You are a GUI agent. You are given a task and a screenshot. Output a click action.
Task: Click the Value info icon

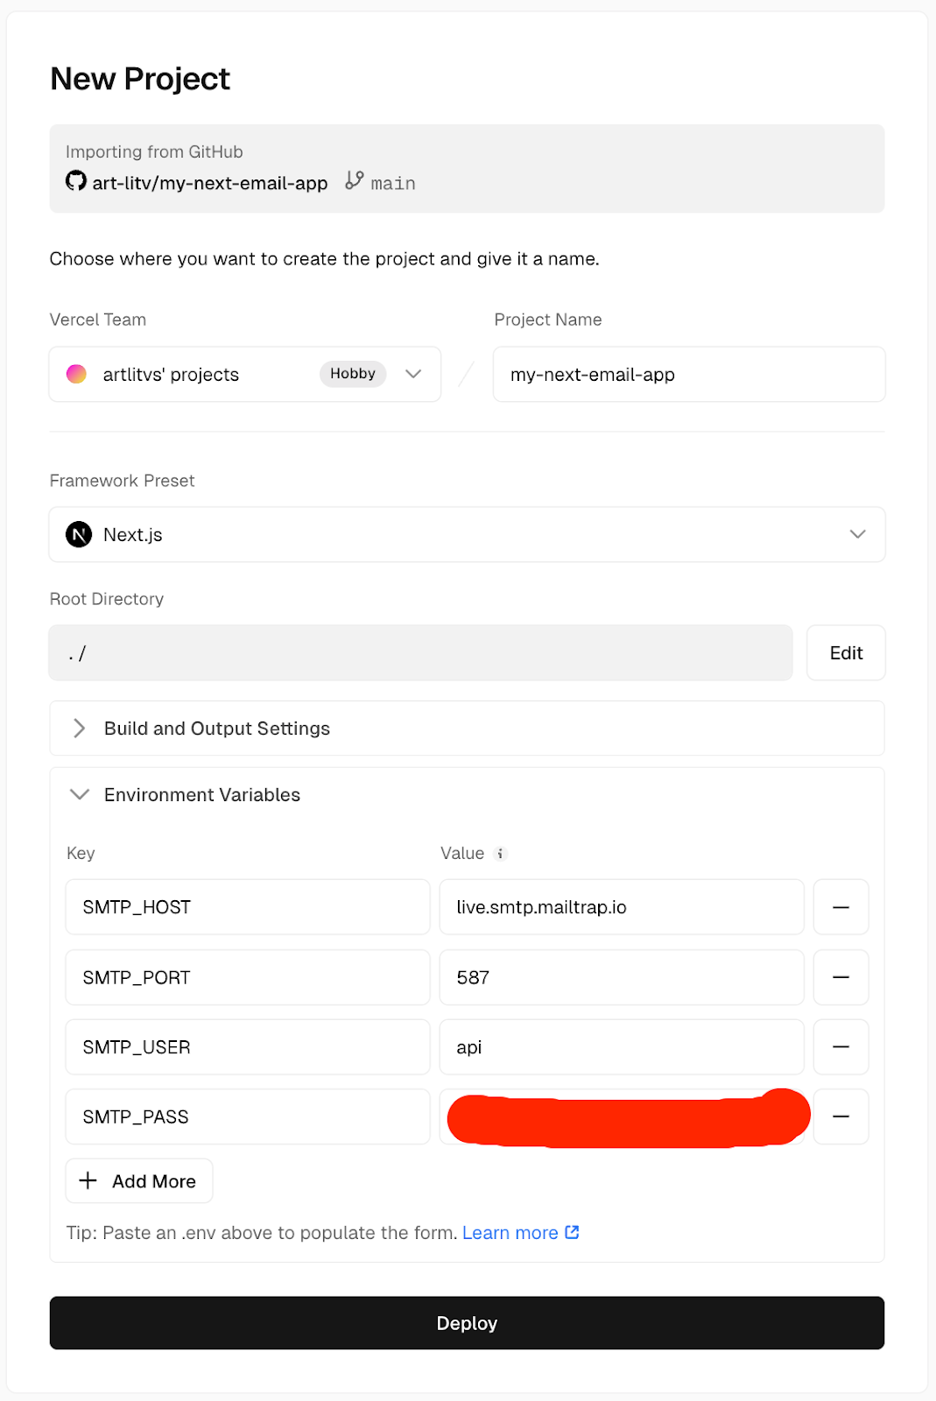coord(500,854)
